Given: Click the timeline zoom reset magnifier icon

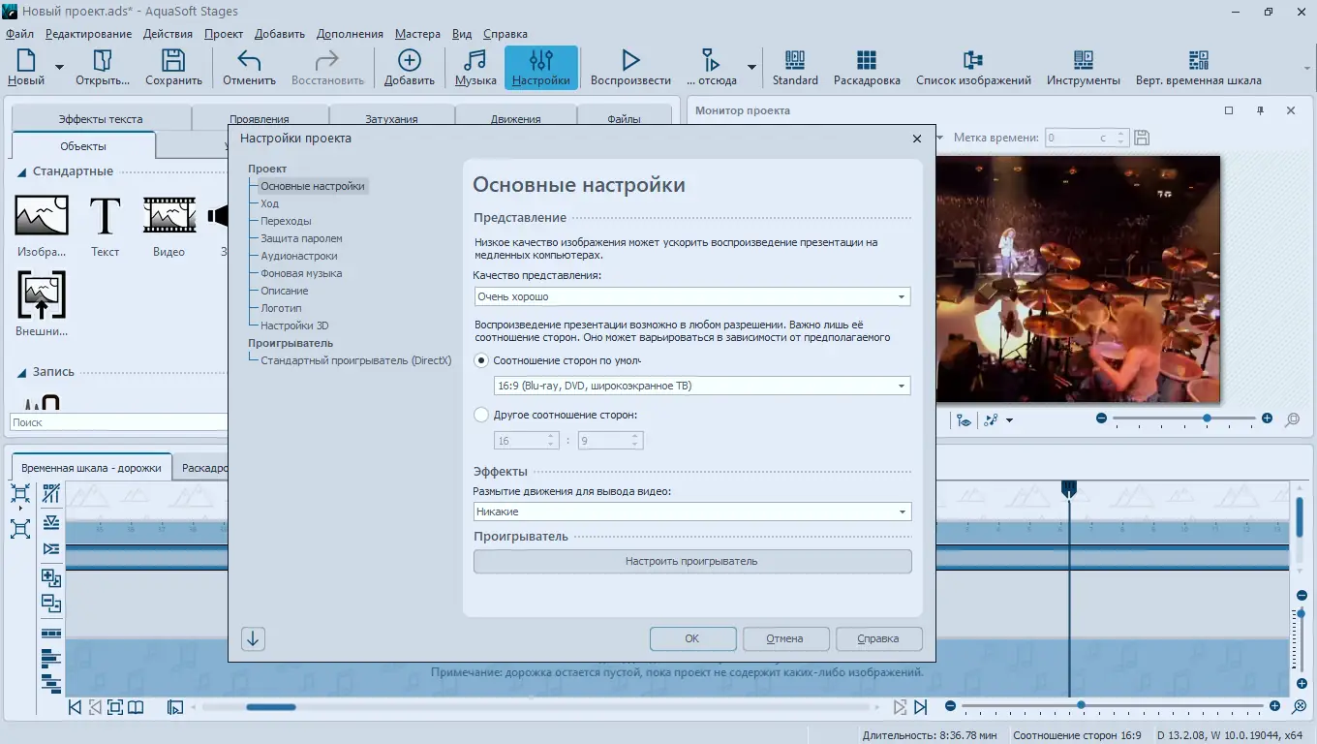Looking at the screenshot, I should point(1300,707).
